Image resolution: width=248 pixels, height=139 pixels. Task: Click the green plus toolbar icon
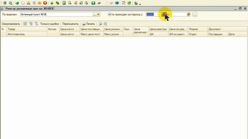click(93, 3)
